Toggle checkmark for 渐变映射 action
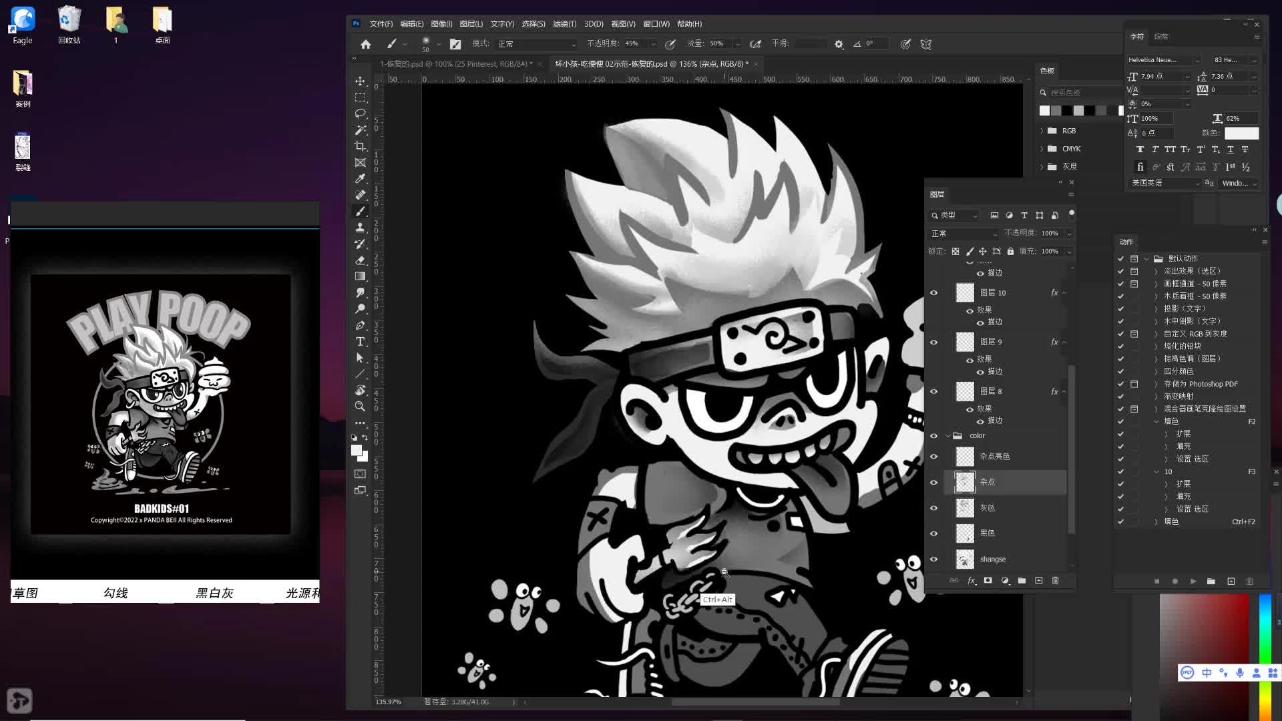 pyautogui.click(x=1121, y=397)
